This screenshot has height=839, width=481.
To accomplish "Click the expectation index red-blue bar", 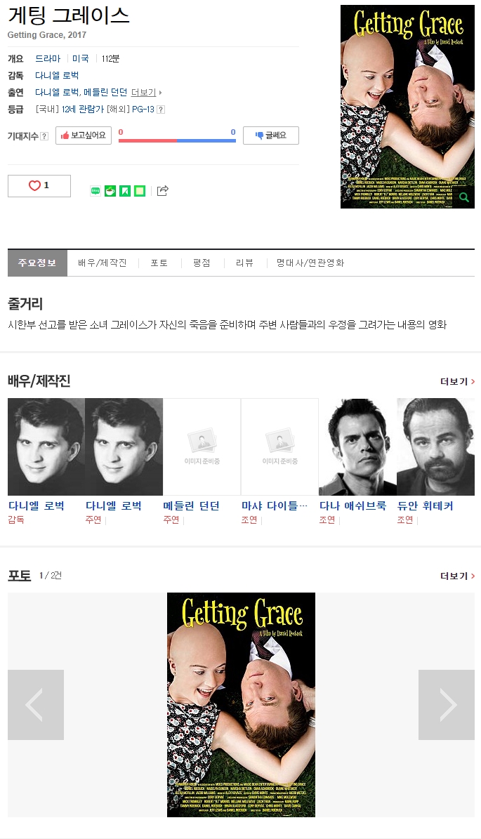I will point(177,140).
